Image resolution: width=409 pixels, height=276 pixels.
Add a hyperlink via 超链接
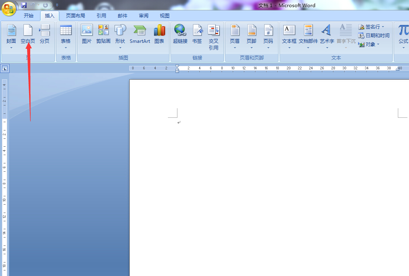click(180, 34)
